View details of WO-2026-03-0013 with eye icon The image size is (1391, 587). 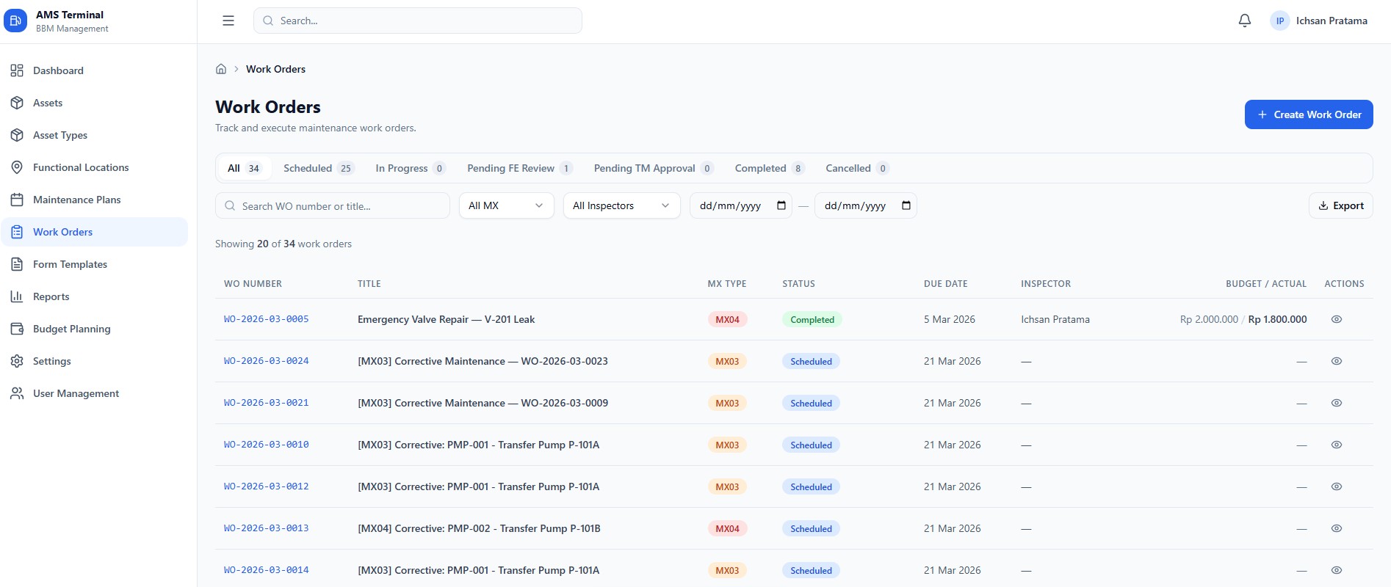click(x=1336, y=528)
